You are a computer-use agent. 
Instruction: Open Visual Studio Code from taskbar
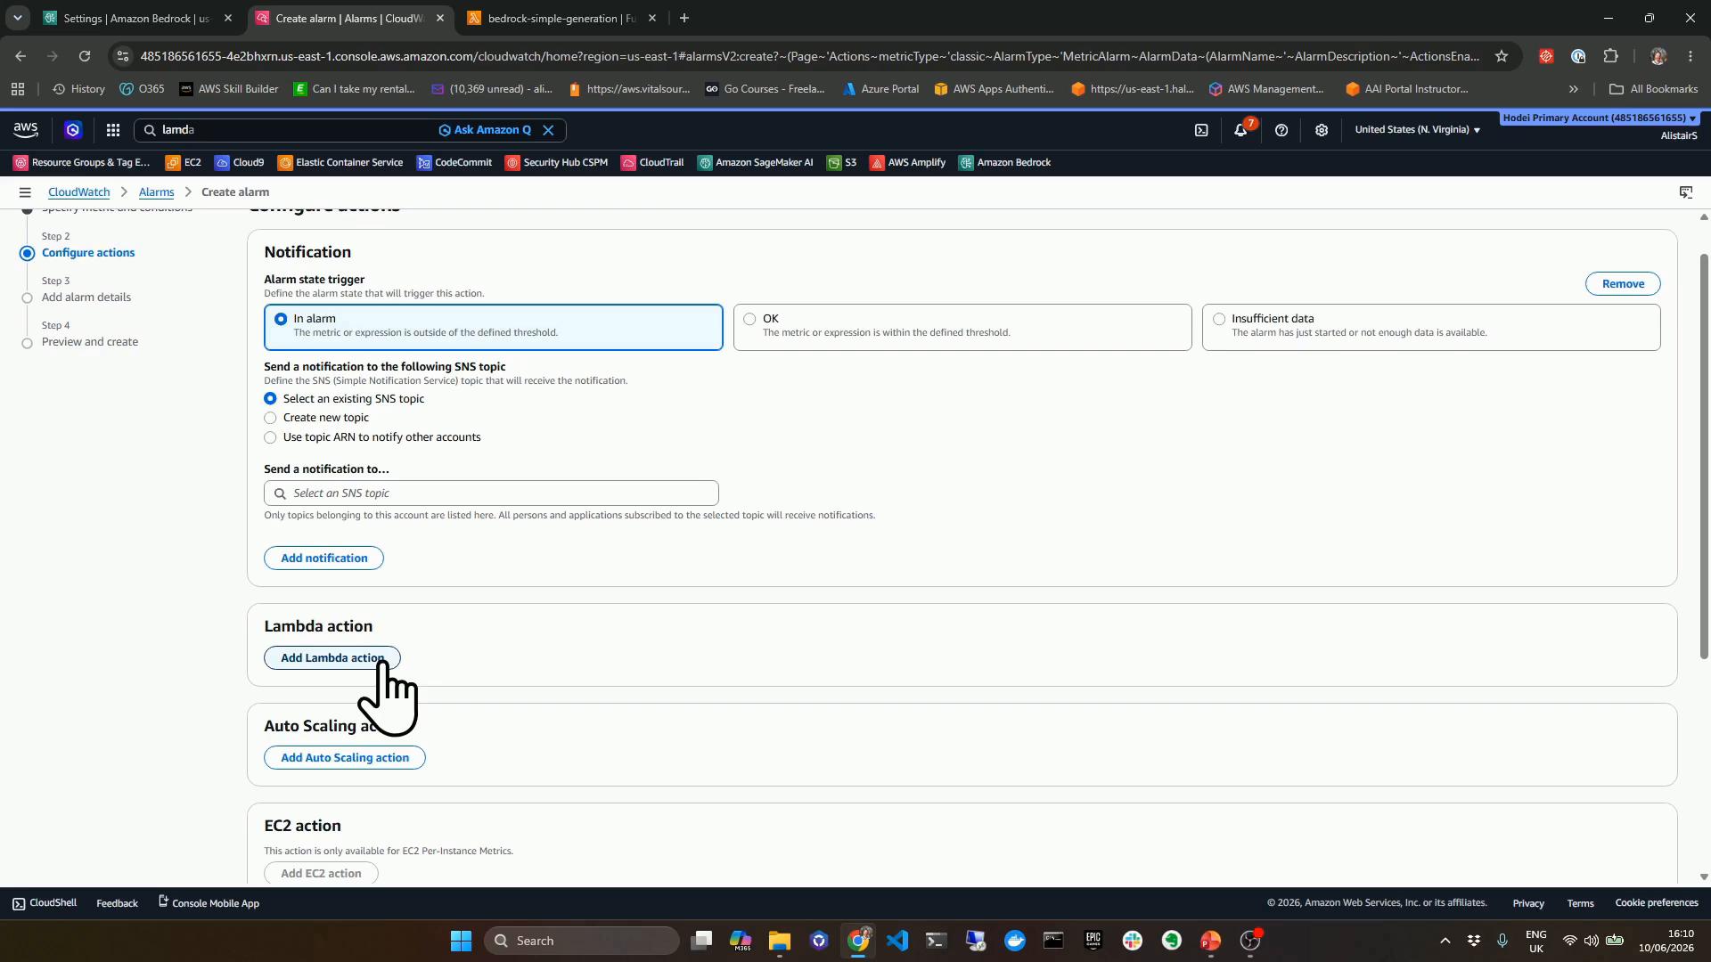897,941
